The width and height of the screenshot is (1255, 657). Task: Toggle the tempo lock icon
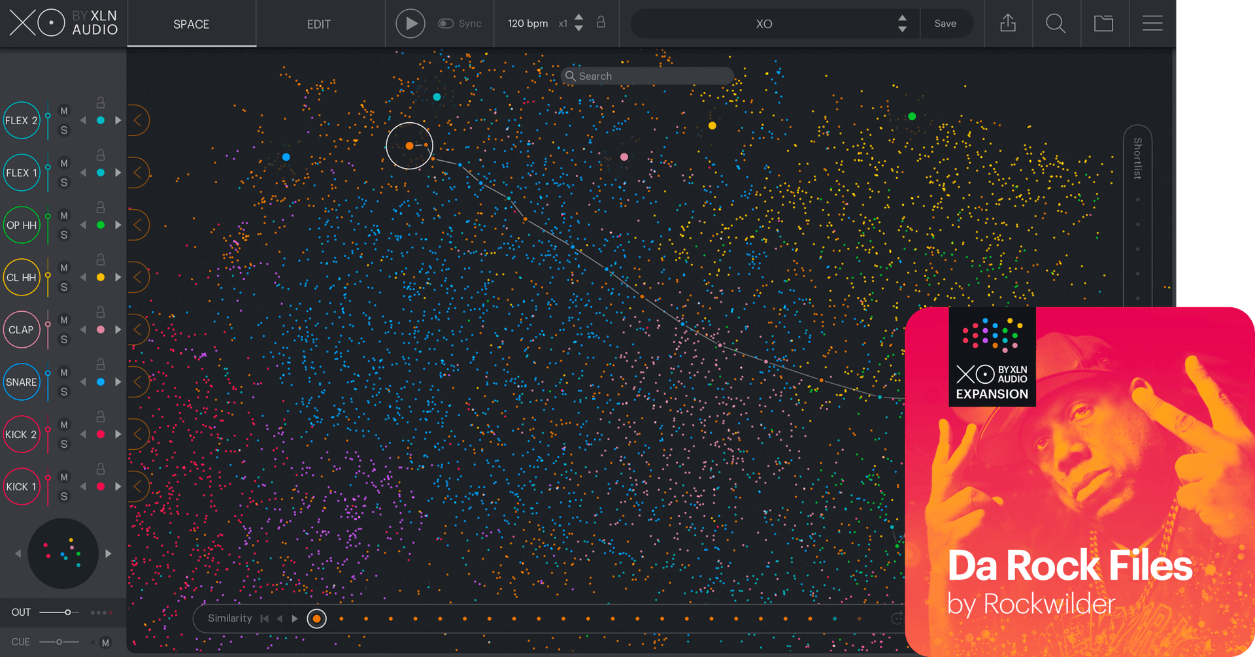click(x=601, y=22)
